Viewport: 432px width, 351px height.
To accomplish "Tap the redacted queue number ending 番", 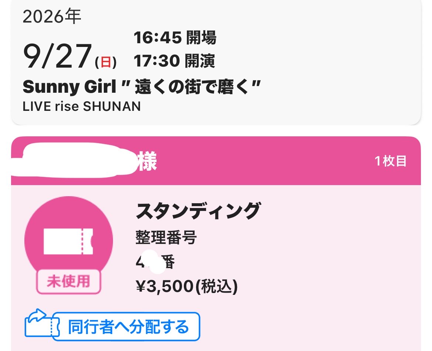I will click(155, 262).
